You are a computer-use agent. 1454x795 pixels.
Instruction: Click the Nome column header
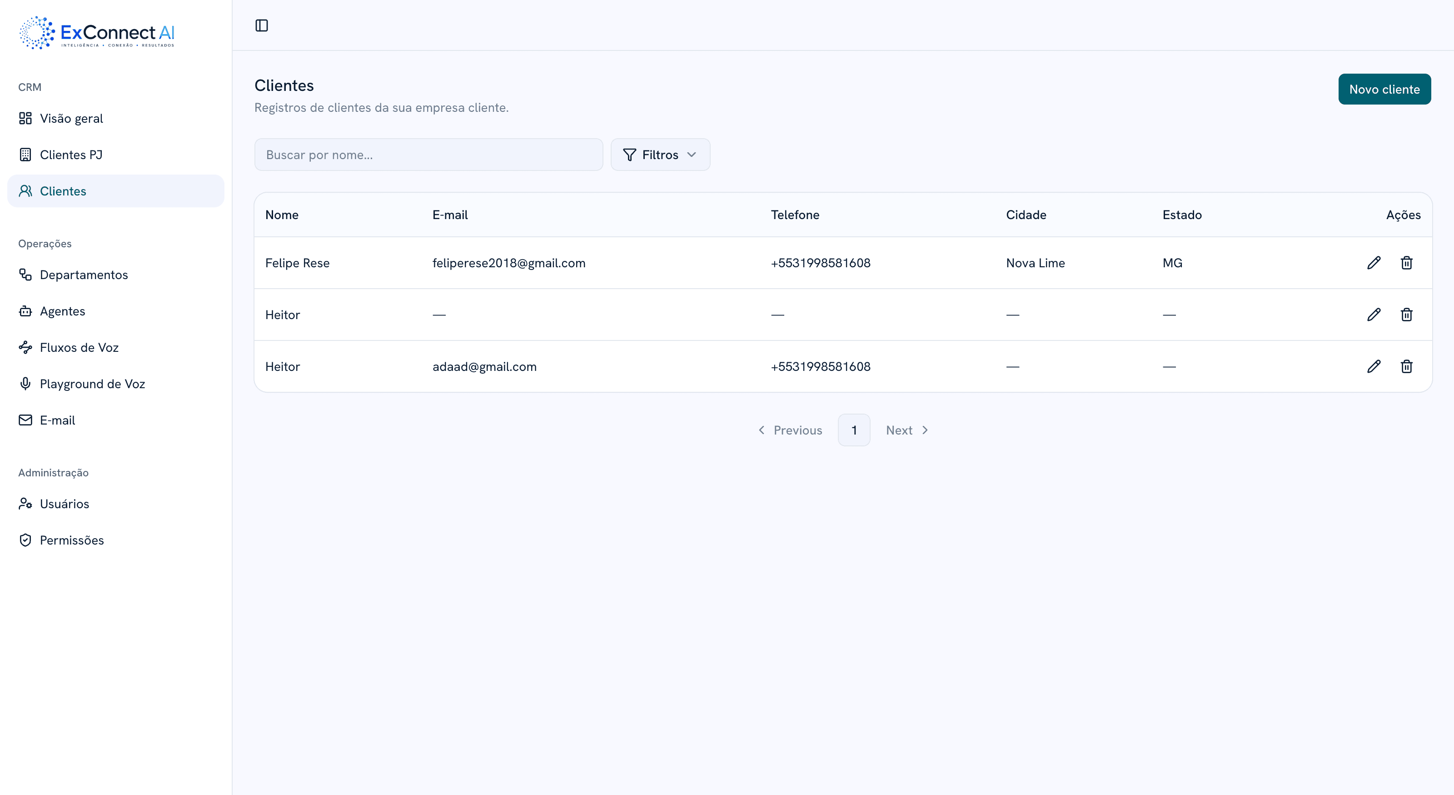tap(282, 215)
